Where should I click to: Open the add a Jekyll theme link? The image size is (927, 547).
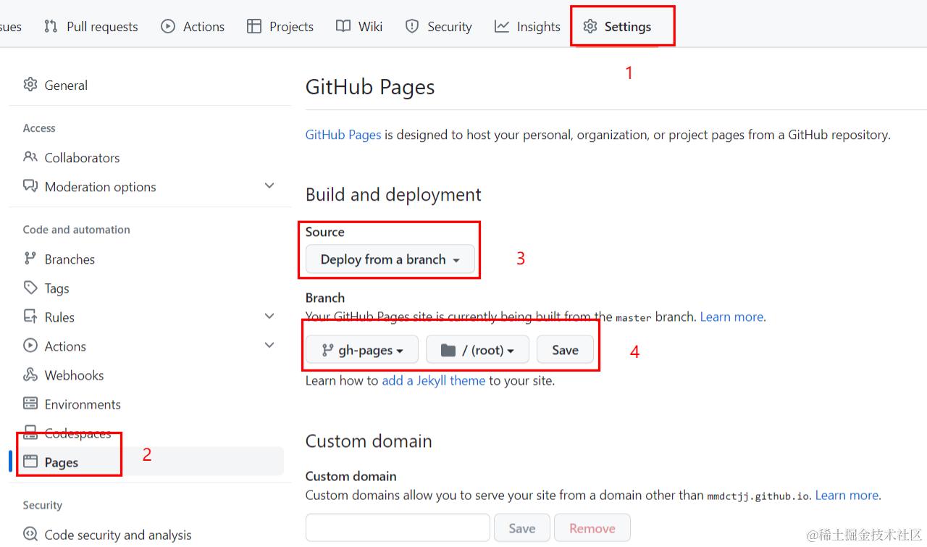click(433, 380)
